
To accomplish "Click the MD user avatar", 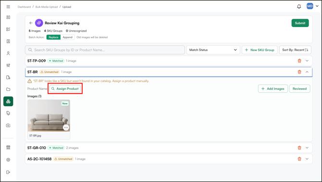I will [x=310, y=6].
